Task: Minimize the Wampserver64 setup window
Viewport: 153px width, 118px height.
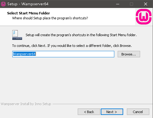Action: [118, 4]
